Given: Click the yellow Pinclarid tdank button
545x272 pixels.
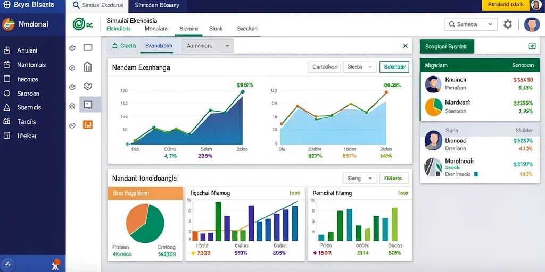Looking at the screenshot, I should [506, 5].
